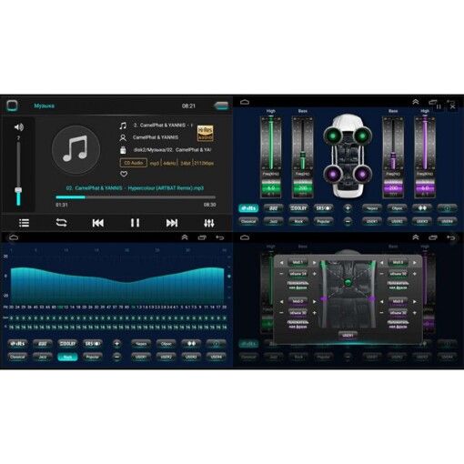The width and height of the screenshot is (464, 464).
Task: Click the equalizer curve graph
Action: [x=117, y=285]
